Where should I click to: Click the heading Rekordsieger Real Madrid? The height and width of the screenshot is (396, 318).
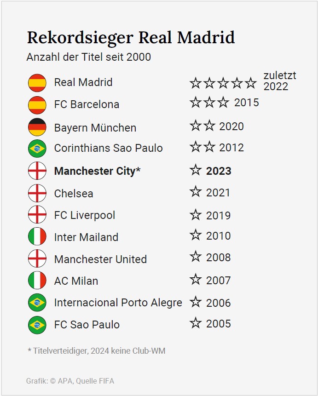coord(131,37)
